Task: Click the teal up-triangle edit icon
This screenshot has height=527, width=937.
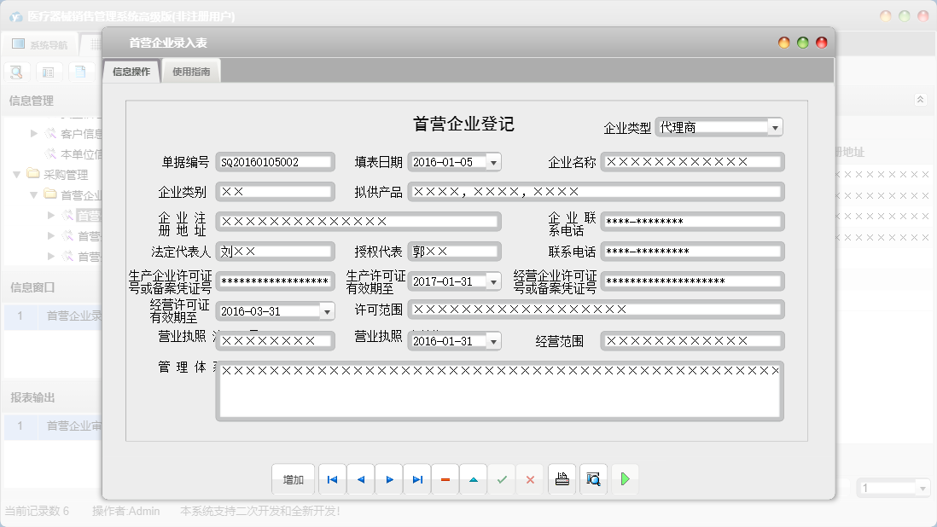Action: [x=474, y=479]
